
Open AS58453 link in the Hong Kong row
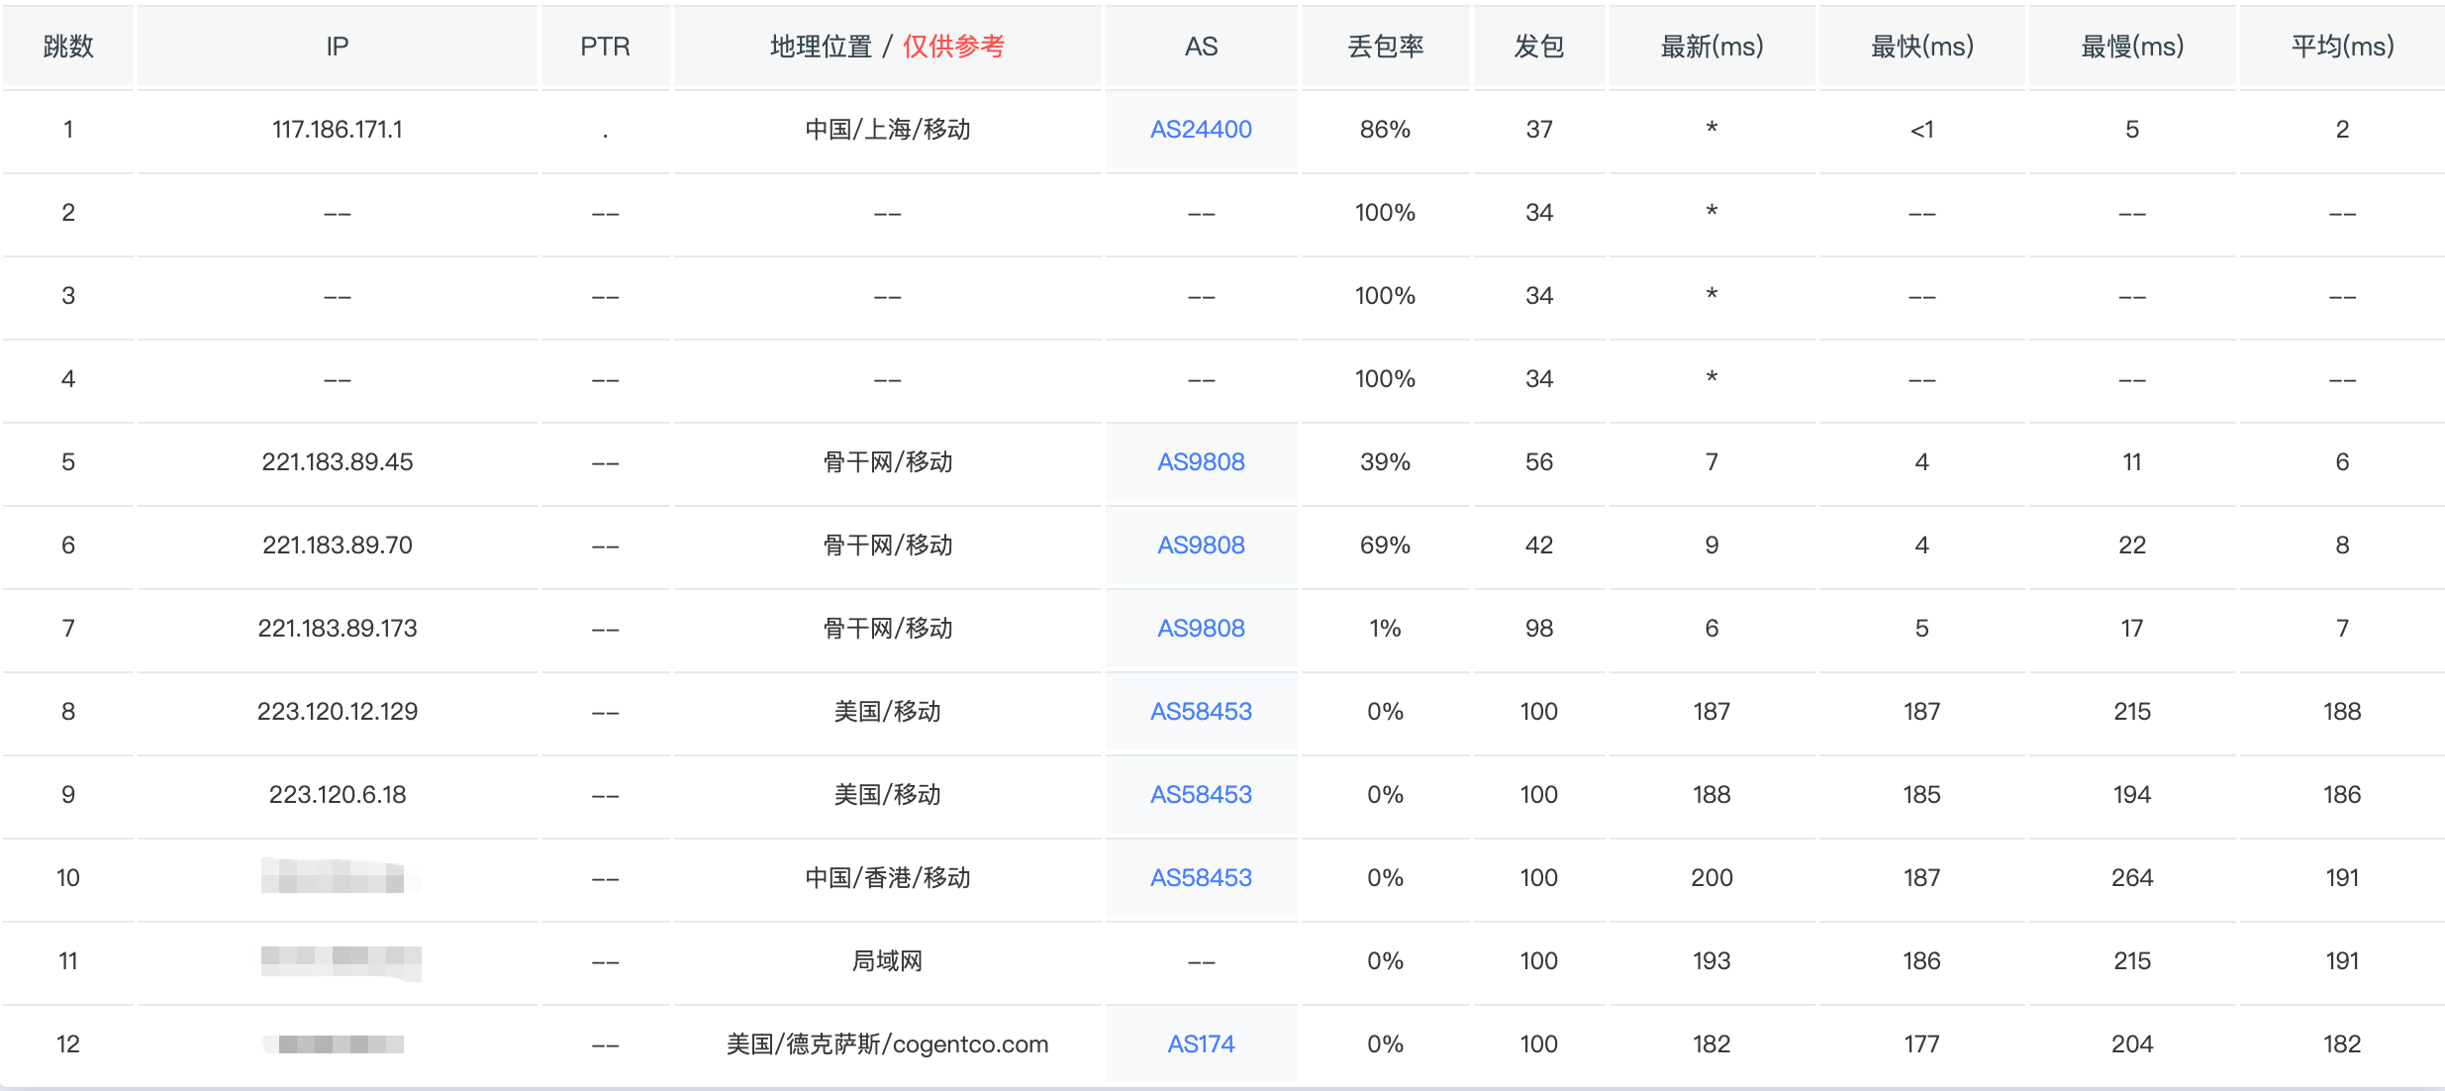pos(1201,878)
